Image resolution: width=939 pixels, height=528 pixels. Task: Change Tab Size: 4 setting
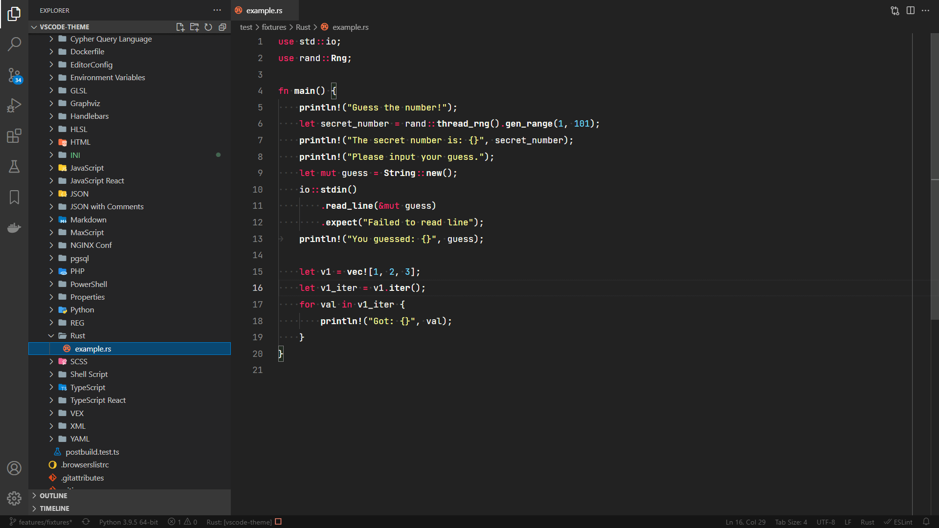point(791,522)
